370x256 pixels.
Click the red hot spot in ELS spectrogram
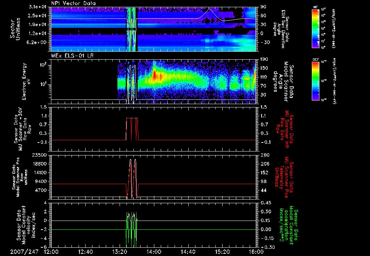click(x=155, y=75)
